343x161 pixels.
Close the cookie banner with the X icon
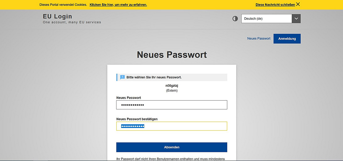[x=298, y=4]
